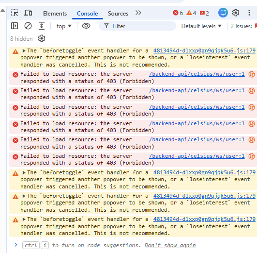Clear console with the circle-slash icon
This screenshot has width=257, height=253.
pyautogui.click(x=28, y=26)
